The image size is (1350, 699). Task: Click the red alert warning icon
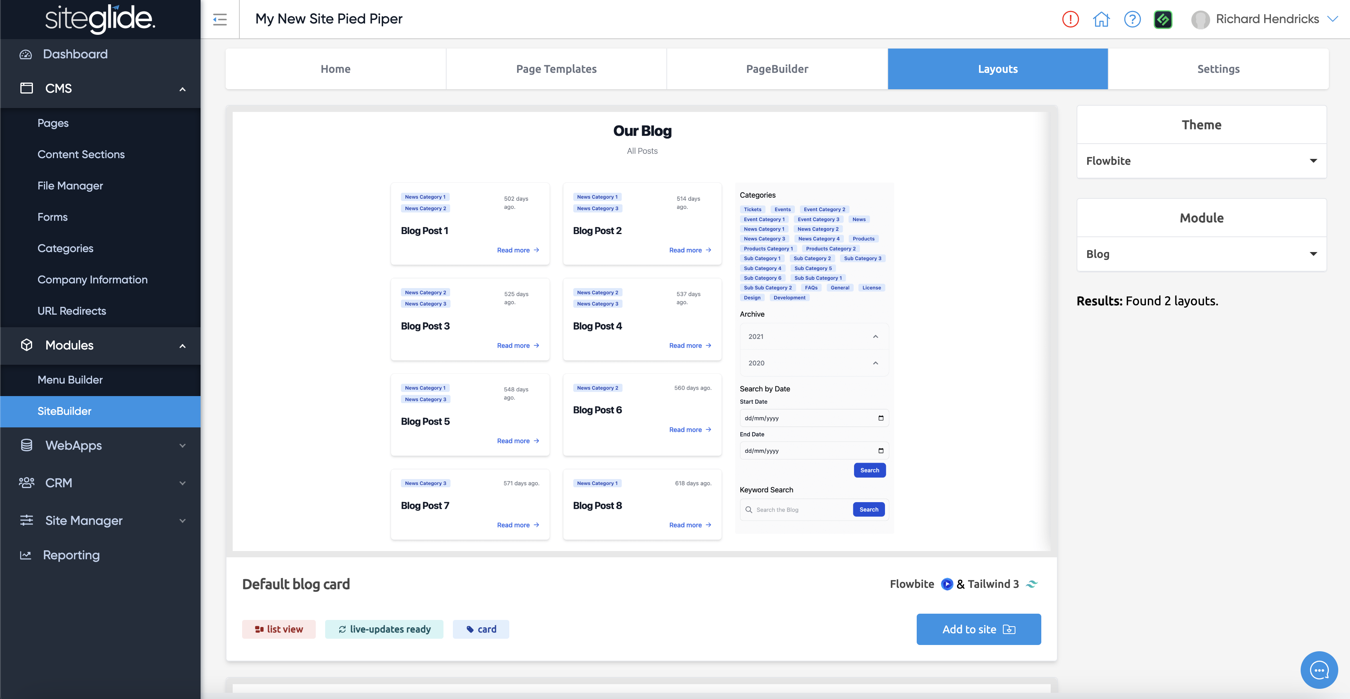tap(1070, 19)
